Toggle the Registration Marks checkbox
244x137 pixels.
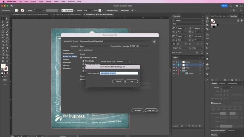point(83,64)
